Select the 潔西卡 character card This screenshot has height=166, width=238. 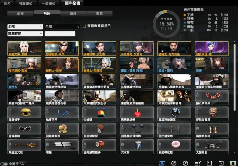coord(24,81)
